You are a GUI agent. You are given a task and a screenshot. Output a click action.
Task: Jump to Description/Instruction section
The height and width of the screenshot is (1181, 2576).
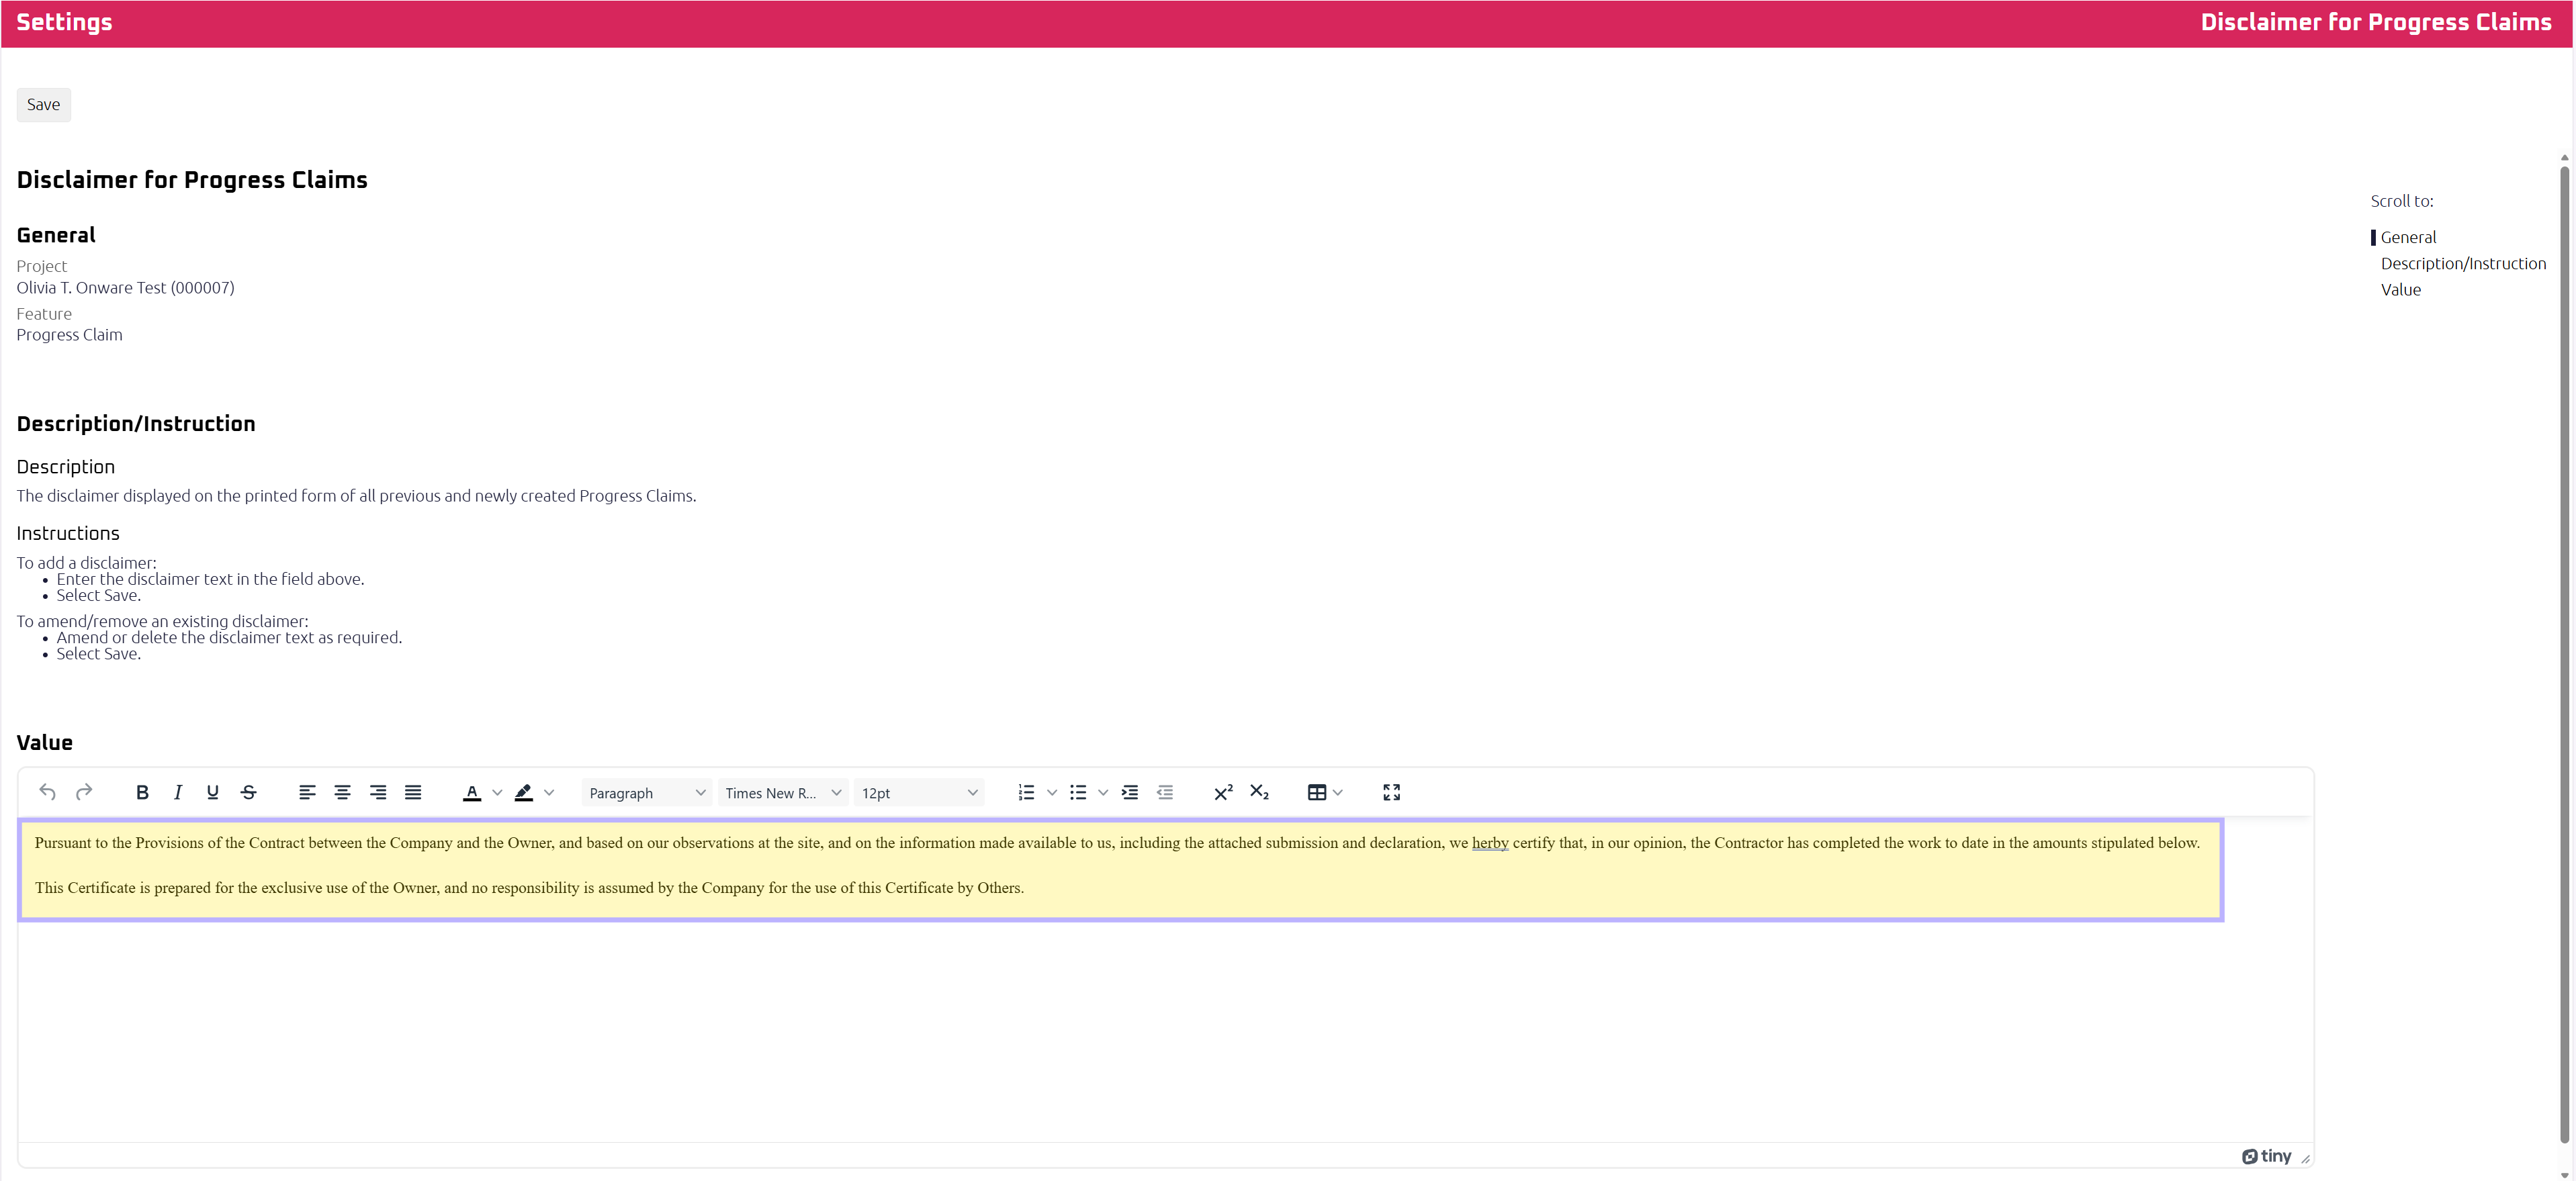[2463, 264]
